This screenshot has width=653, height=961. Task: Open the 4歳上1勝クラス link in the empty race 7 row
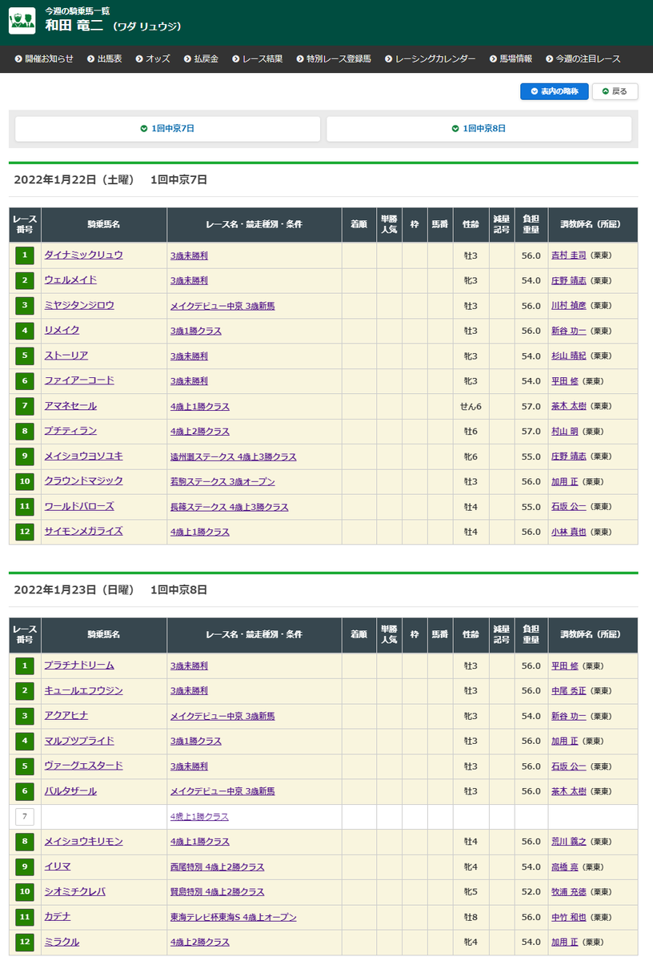coord(199,817)
